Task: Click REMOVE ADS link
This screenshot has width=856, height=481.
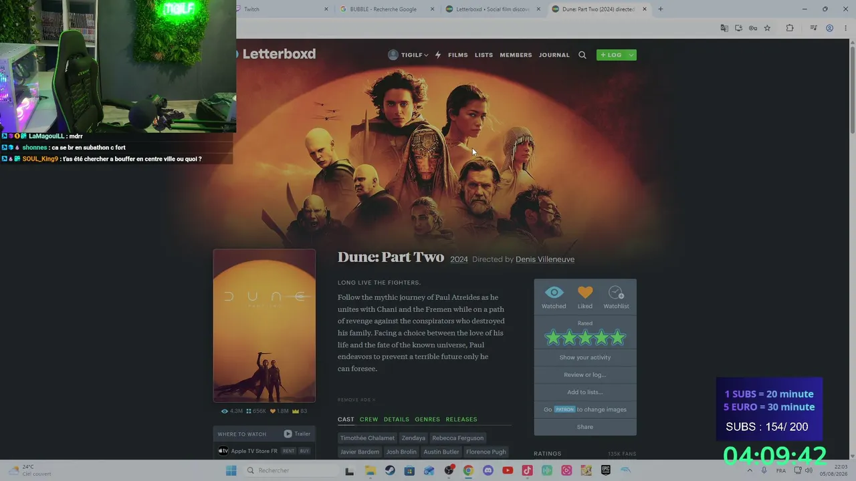Action: point(356,400)
